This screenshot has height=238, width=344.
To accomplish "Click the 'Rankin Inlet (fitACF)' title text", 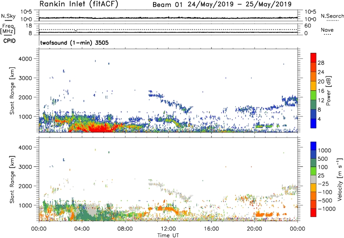I will 79,4.
